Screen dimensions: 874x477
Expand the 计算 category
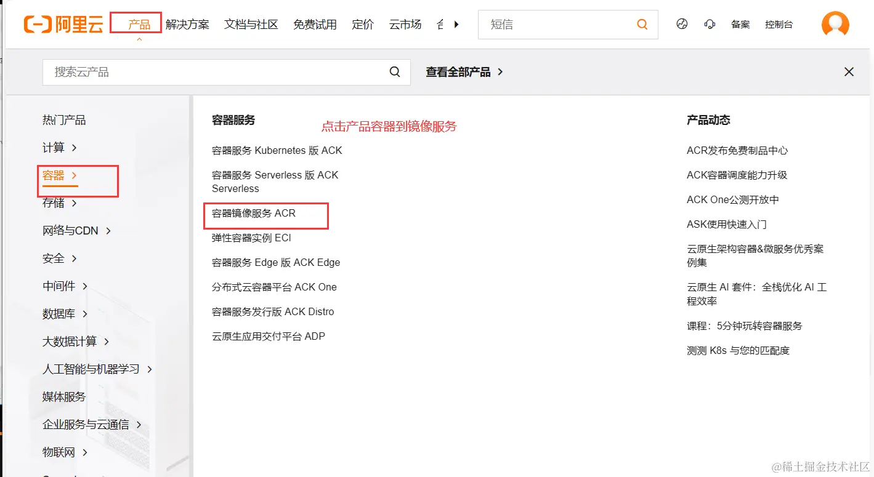(x=60, y=148)
